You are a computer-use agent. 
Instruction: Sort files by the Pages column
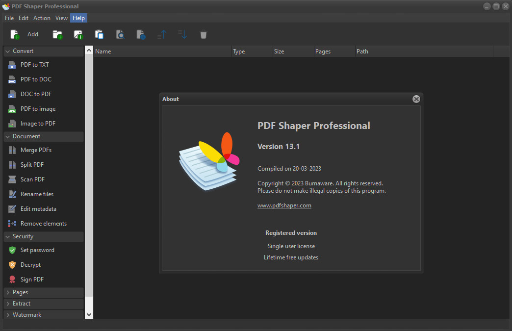pos(334,51)
